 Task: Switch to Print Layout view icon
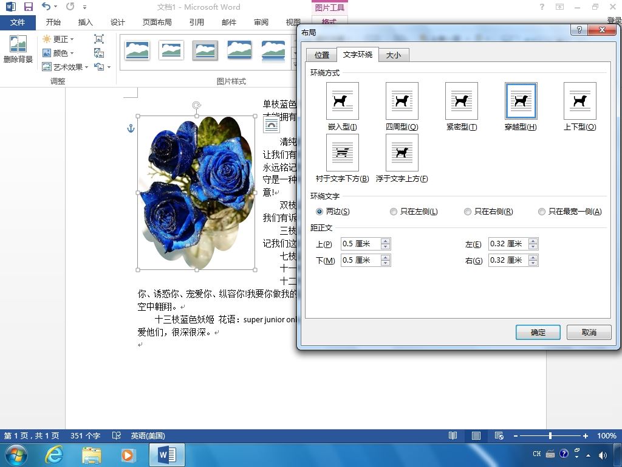tap(476, 435)
